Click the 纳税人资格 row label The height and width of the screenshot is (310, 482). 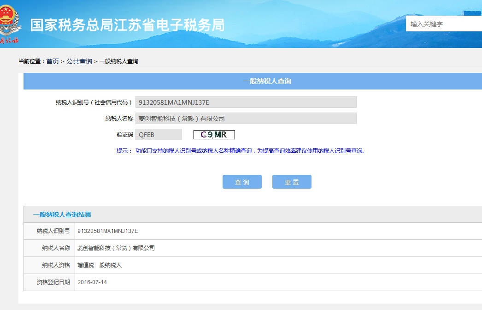[x=56, y=265]
